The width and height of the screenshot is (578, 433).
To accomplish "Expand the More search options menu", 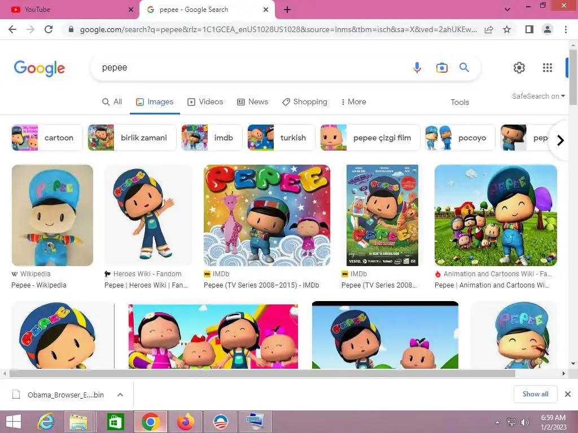I will pos(353,102).
